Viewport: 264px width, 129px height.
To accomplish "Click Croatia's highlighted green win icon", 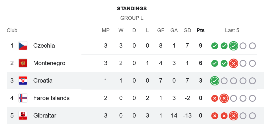I will [215, 81].
